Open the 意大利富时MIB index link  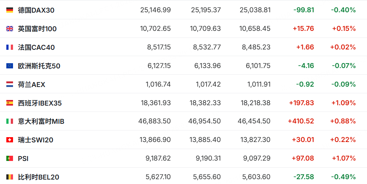pos(41,121)
